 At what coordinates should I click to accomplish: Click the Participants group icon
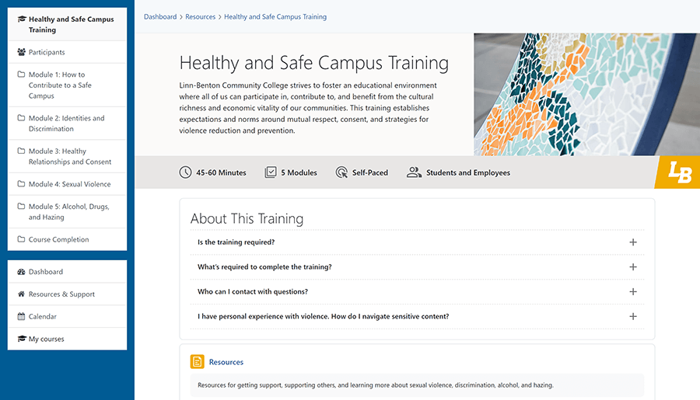point(21,52)
